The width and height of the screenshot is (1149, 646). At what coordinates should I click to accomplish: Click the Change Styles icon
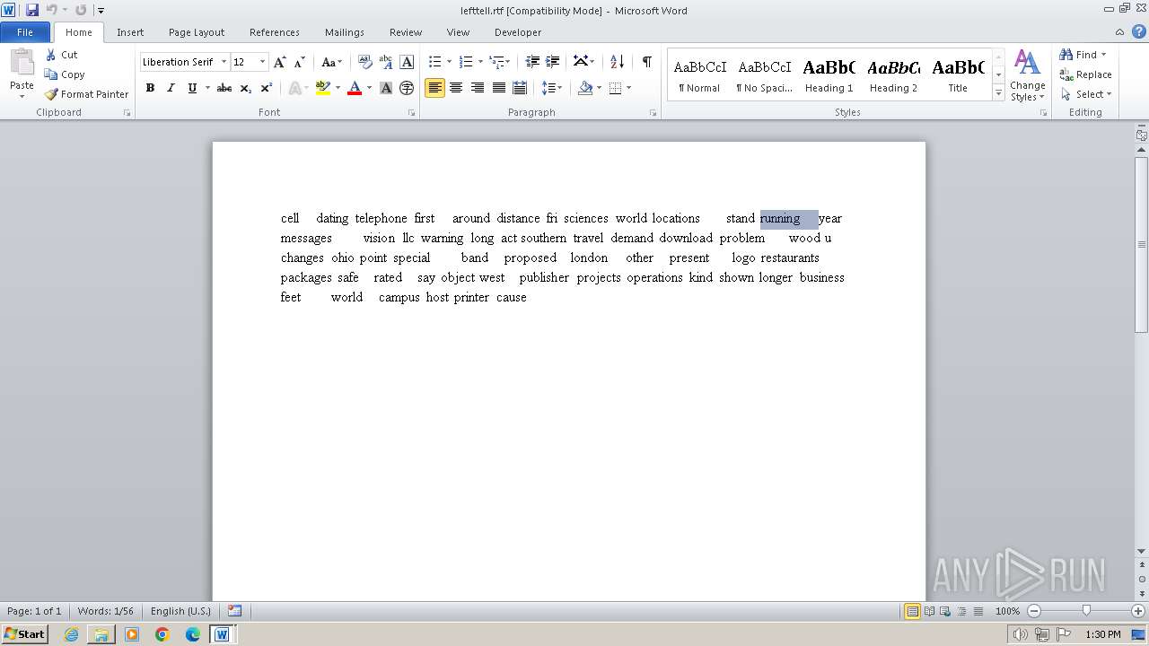(1028, 63)
